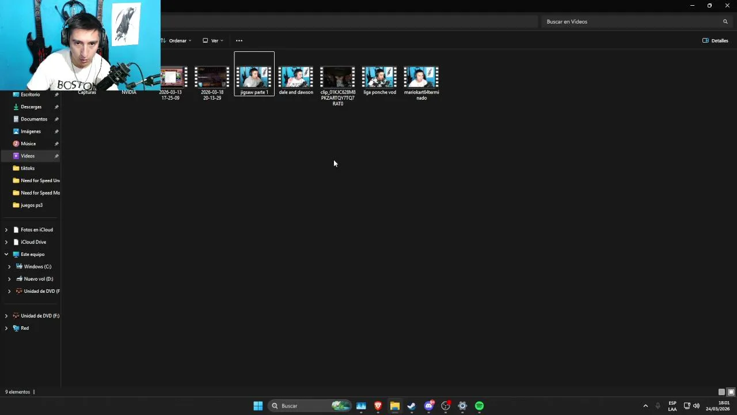Open the gear Settings app in taskbar
Viewport: 737px width, 415px height.
[x=462, y=406]
